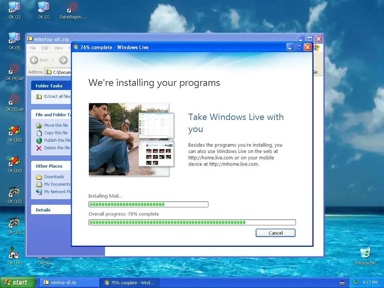Screen dimensions: 384x288
Task: Click the Extract all files zip icon
Action: (x=39, y=96)
